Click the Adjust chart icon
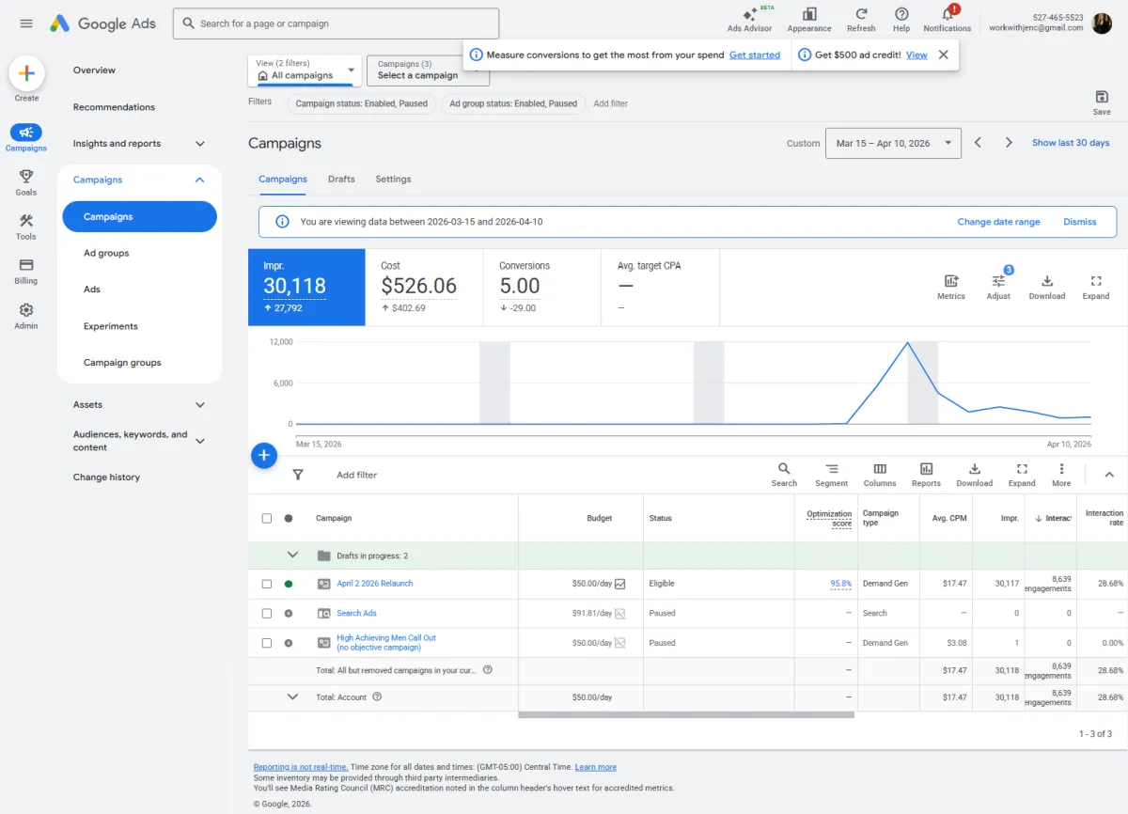The width and height of the screenshot is (1128, 814). coord(998,281)
